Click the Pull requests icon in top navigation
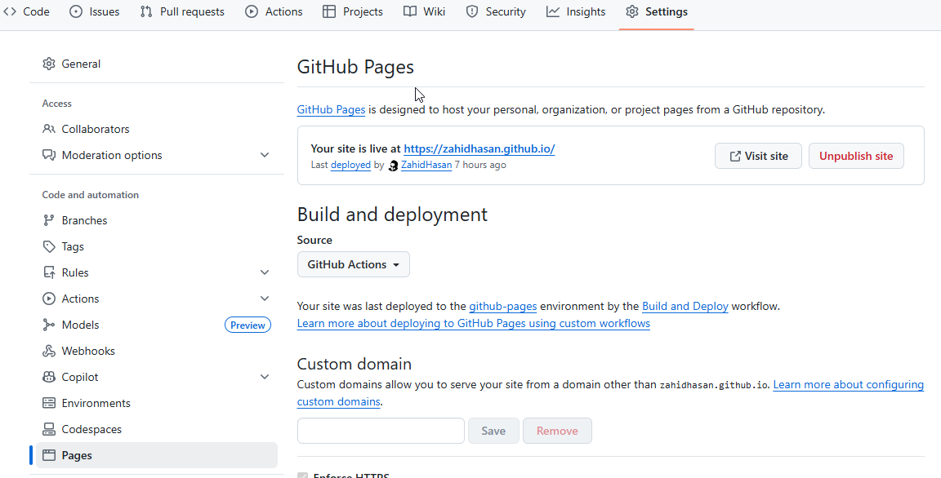This screenshot has width=941, height=478. 148,11
